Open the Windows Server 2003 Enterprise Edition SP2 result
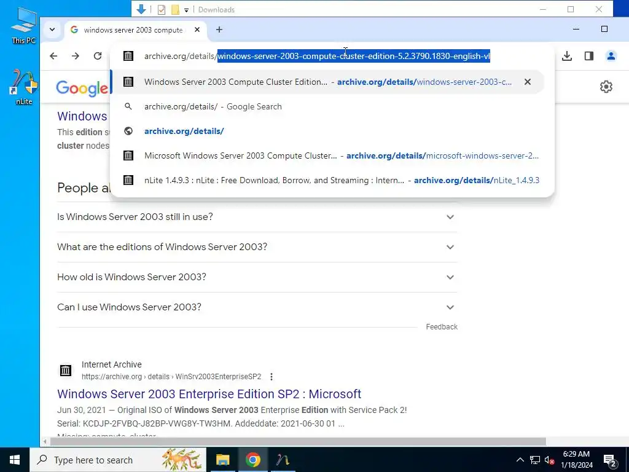This screenshot has width=629, height=472. [209, 394]
